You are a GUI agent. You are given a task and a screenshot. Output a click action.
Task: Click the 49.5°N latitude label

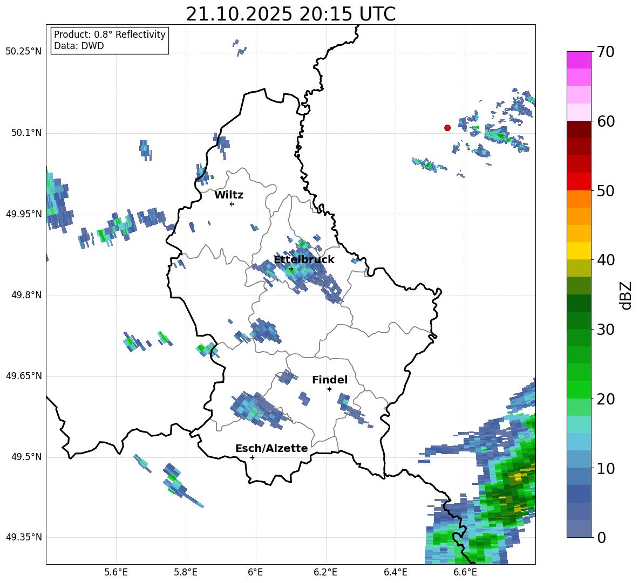pos(26,457)
